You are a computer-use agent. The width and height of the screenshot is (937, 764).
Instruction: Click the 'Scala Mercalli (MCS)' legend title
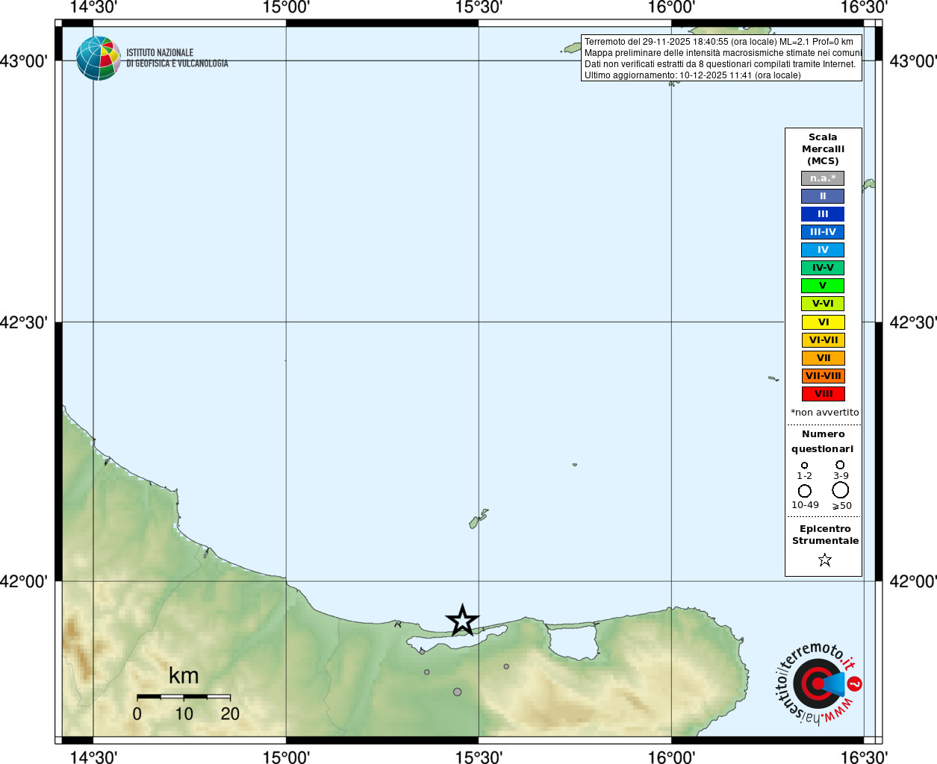823,149
